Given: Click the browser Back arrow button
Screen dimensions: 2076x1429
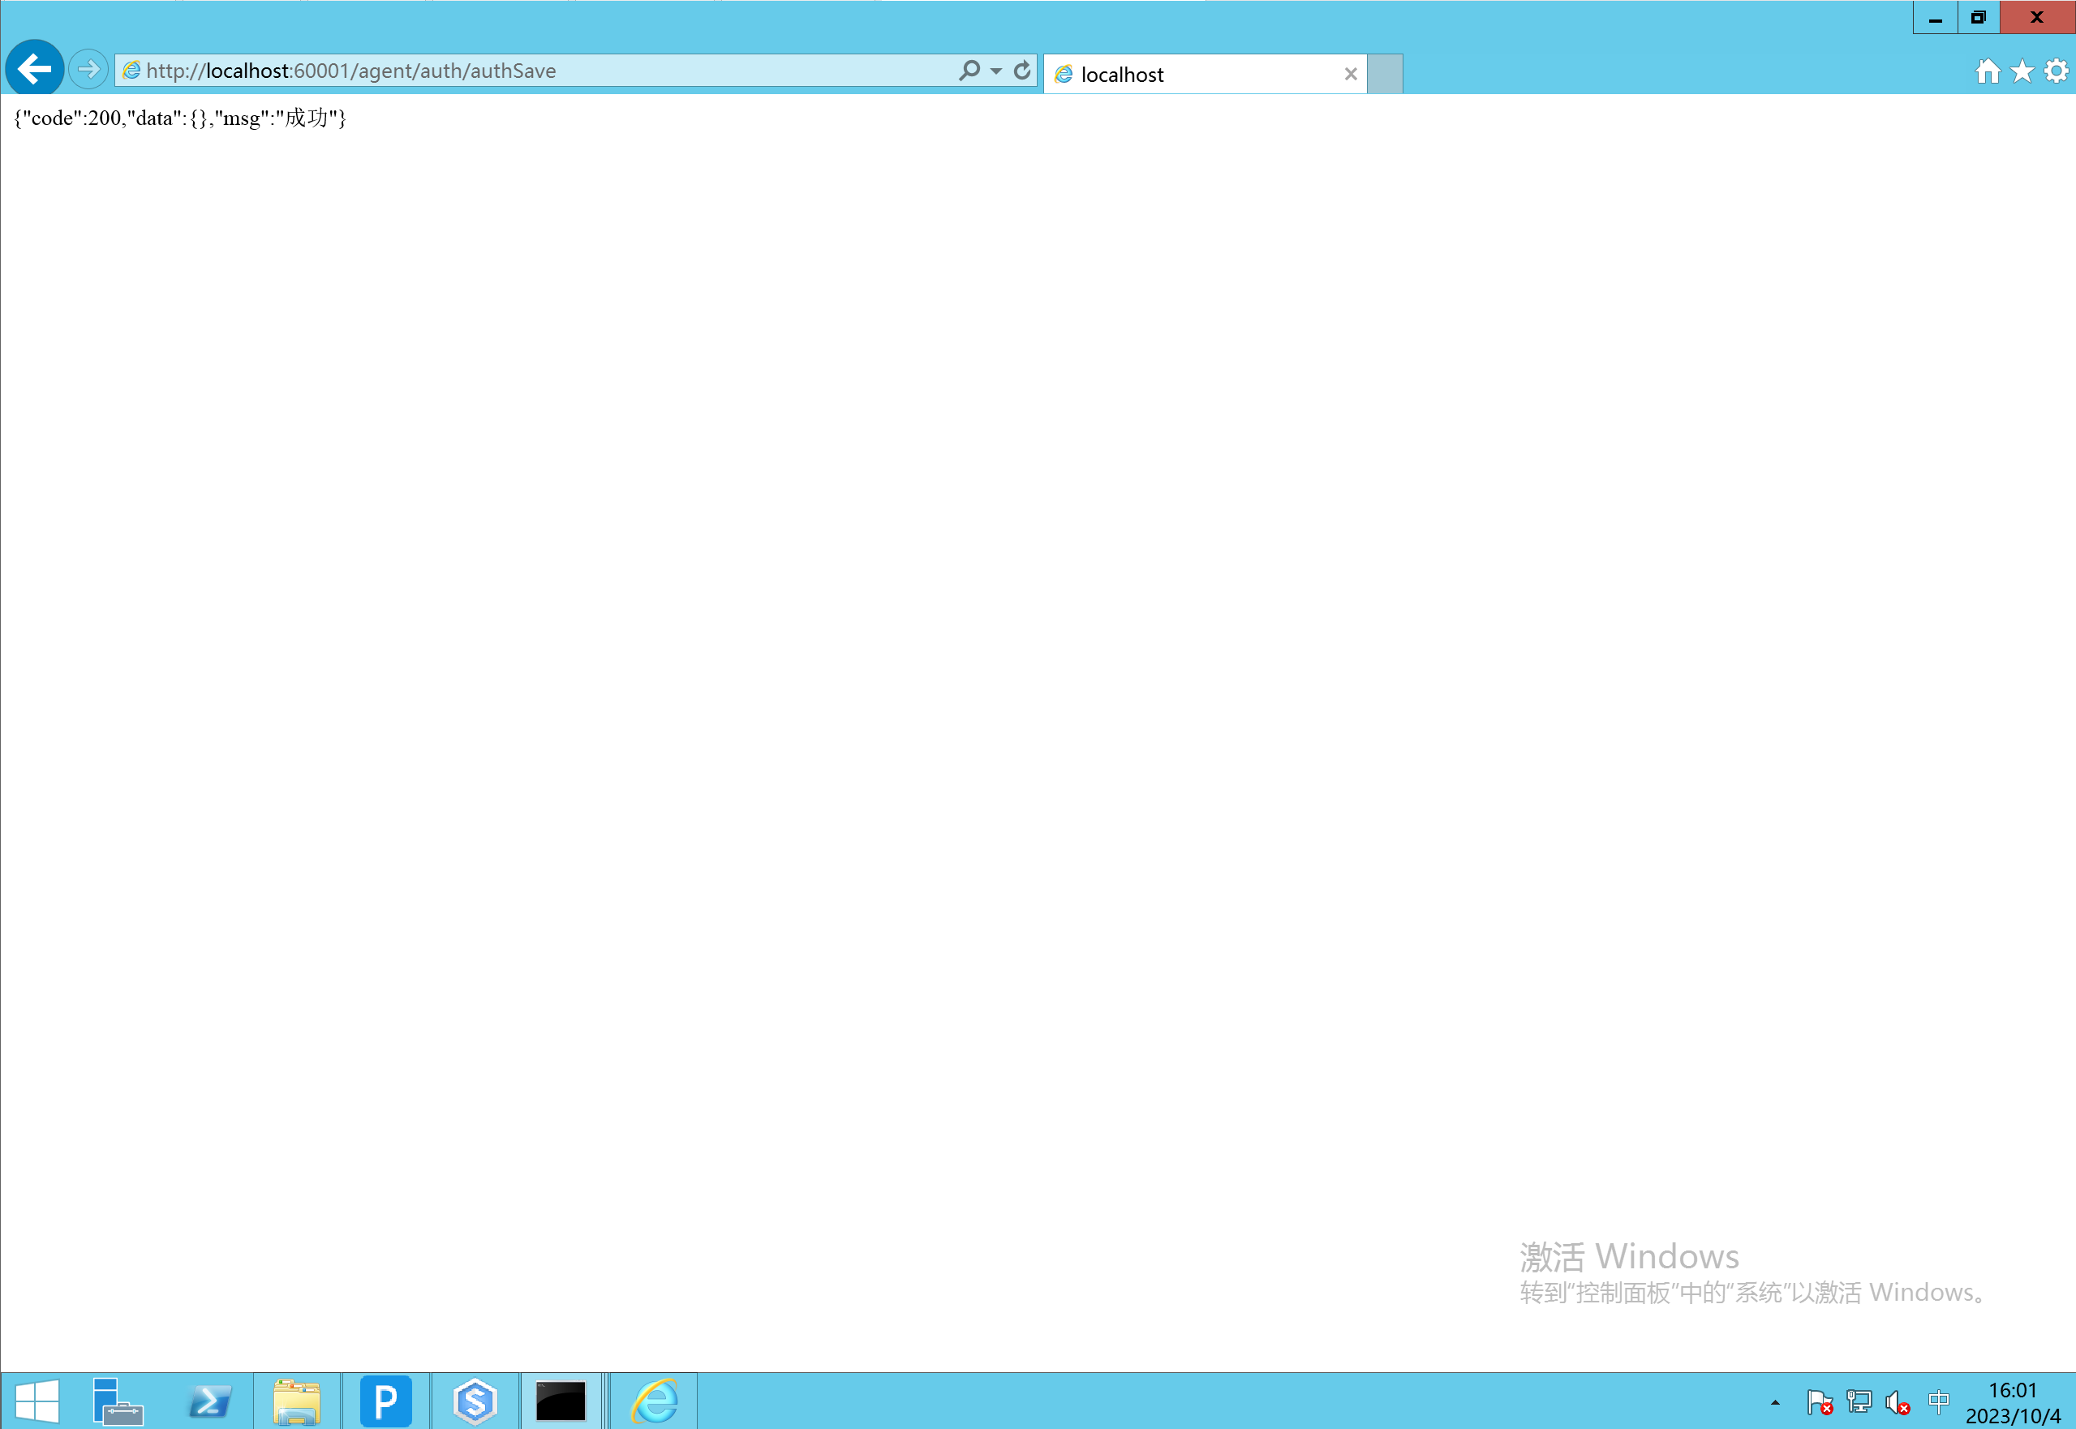Looking at the screenshot, I should click(34, 68).
